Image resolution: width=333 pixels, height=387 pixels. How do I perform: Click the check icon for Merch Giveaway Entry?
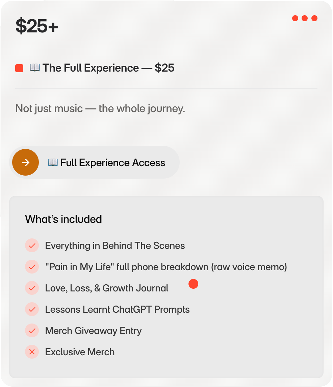pyautogui.click(x=32, y=331)
